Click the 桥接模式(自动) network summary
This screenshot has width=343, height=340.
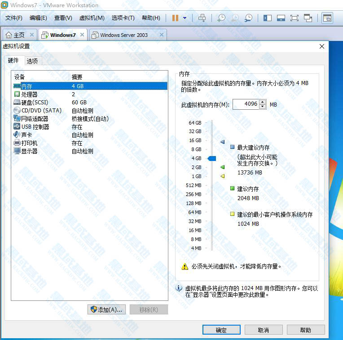point(90,119)
